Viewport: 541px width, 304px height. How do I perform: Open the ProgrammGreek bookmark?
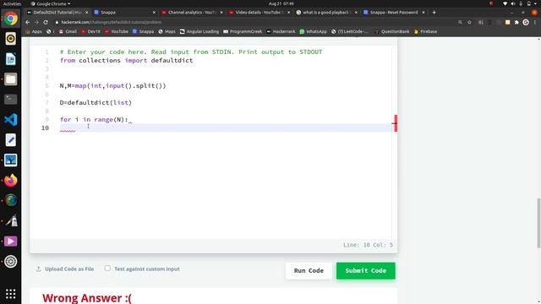pos(243,31)
